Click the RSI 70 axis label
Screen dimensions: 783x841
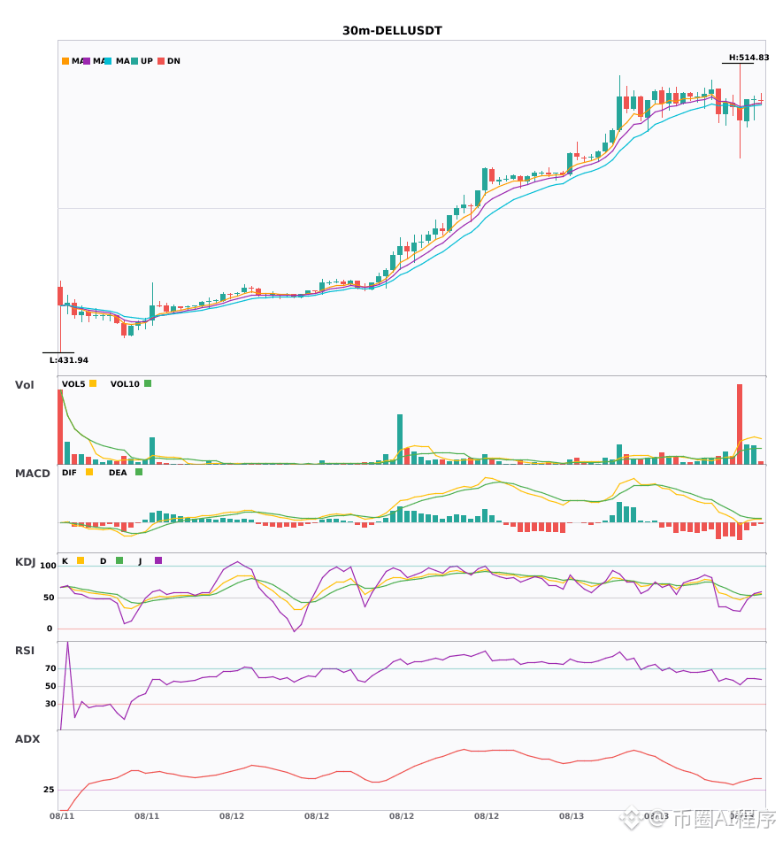click(50, 668)
